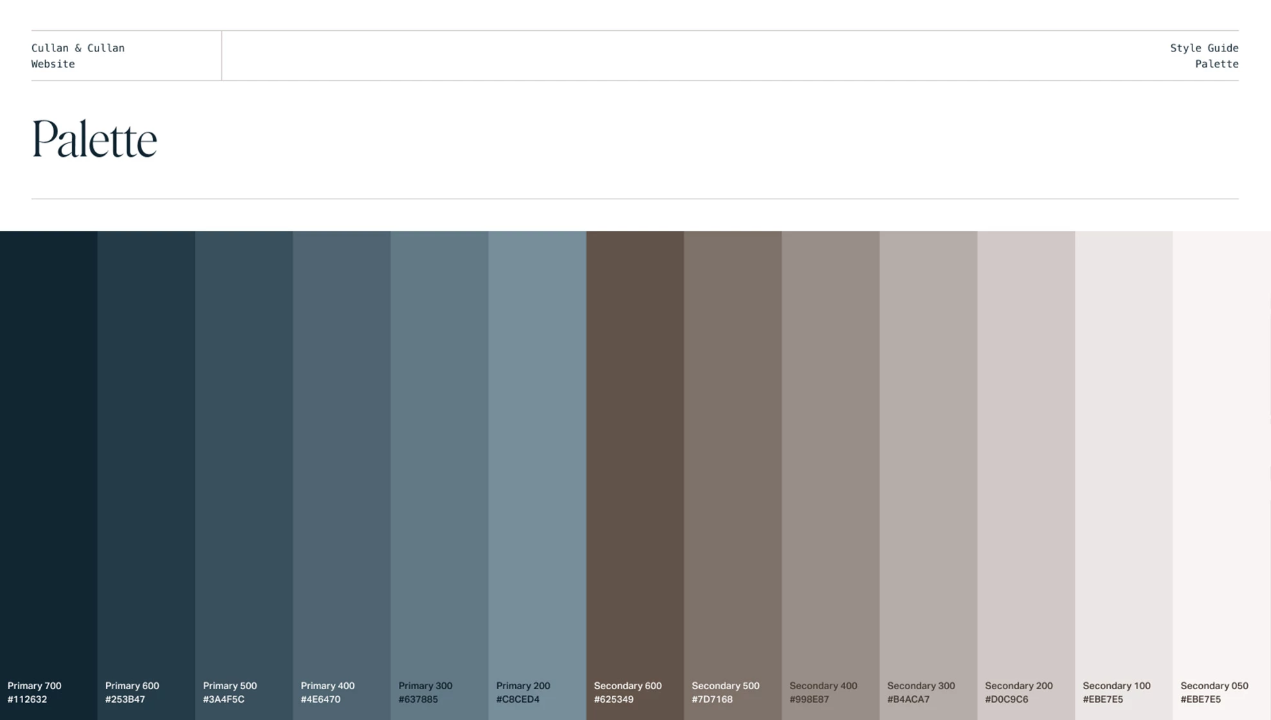This screenshot has height=720, width=1271.
Task: Select the Secondary 200 swatch
Action: [x=1026, y=450]
